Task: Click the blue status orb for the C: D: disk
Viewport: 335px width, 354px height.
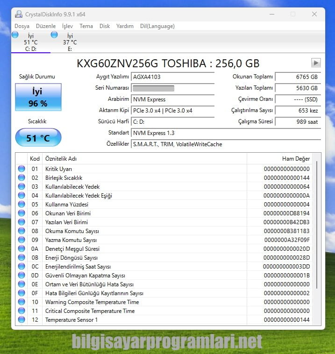Action: 15,35
